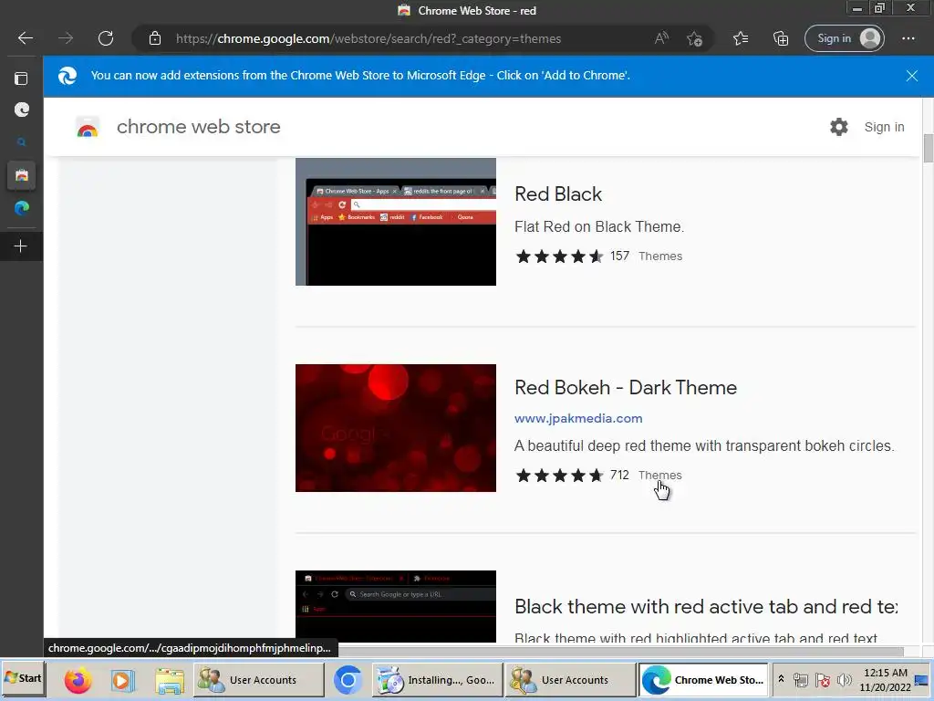Sign in to Chrome Web Store

(884, 127)
